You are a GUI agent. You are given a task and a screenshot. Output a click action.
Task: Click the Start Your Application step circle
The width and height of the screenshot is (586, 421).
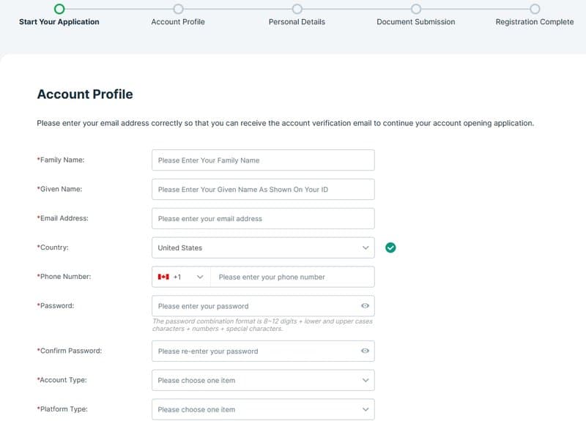59,9
